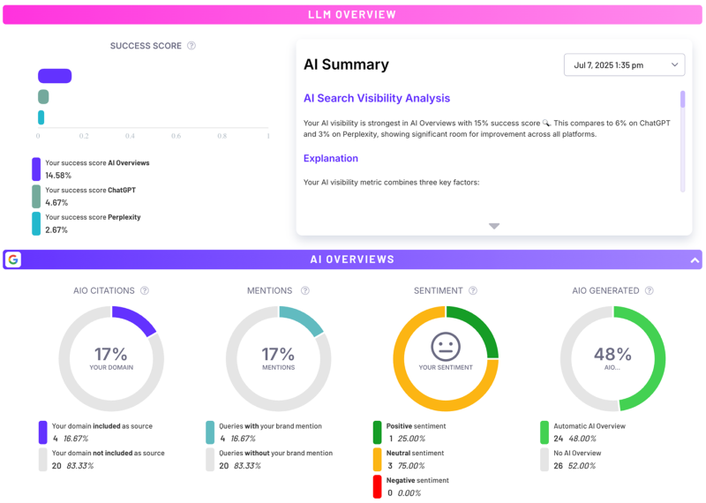Screen dimensions: 706x503
Task: Click 'Your domain not included as source' label
Action: coord(108,453)
